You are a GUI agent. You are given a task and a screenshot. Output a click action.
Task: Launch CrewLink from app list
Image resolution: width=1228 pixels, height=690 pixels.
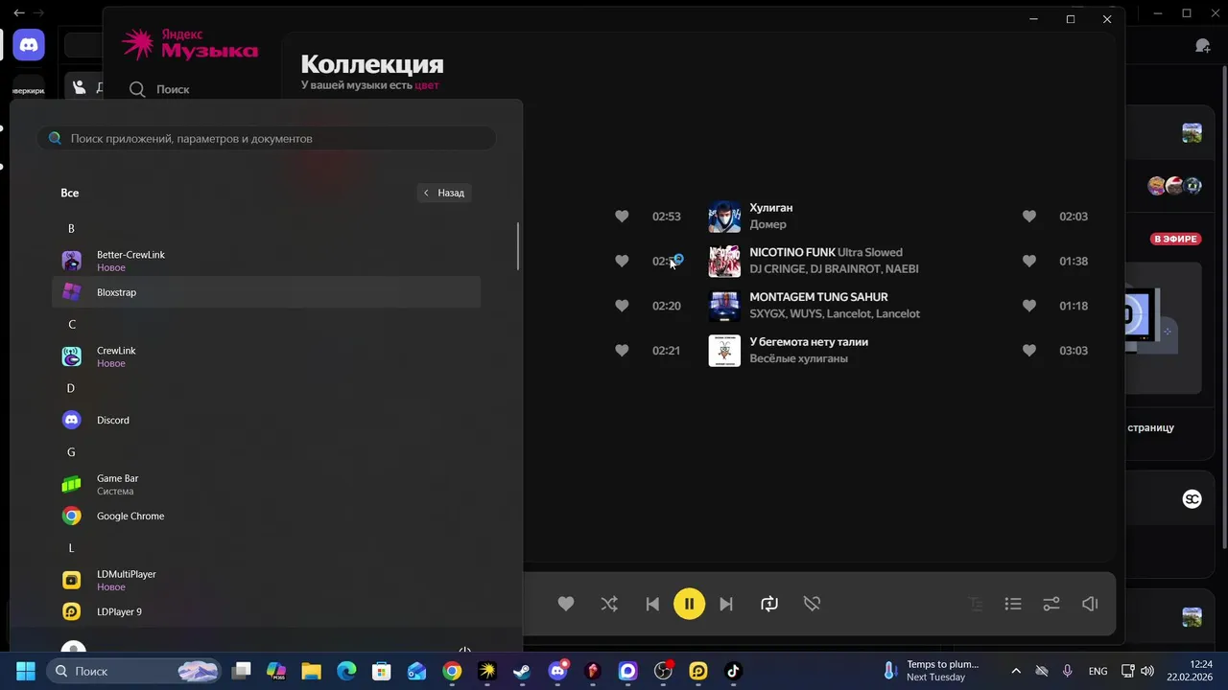(266, 356)
